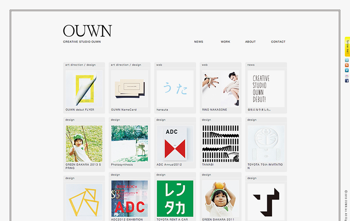Open the CONTACT page
This screenshot has width=350, height=221.
click(278, 41)
